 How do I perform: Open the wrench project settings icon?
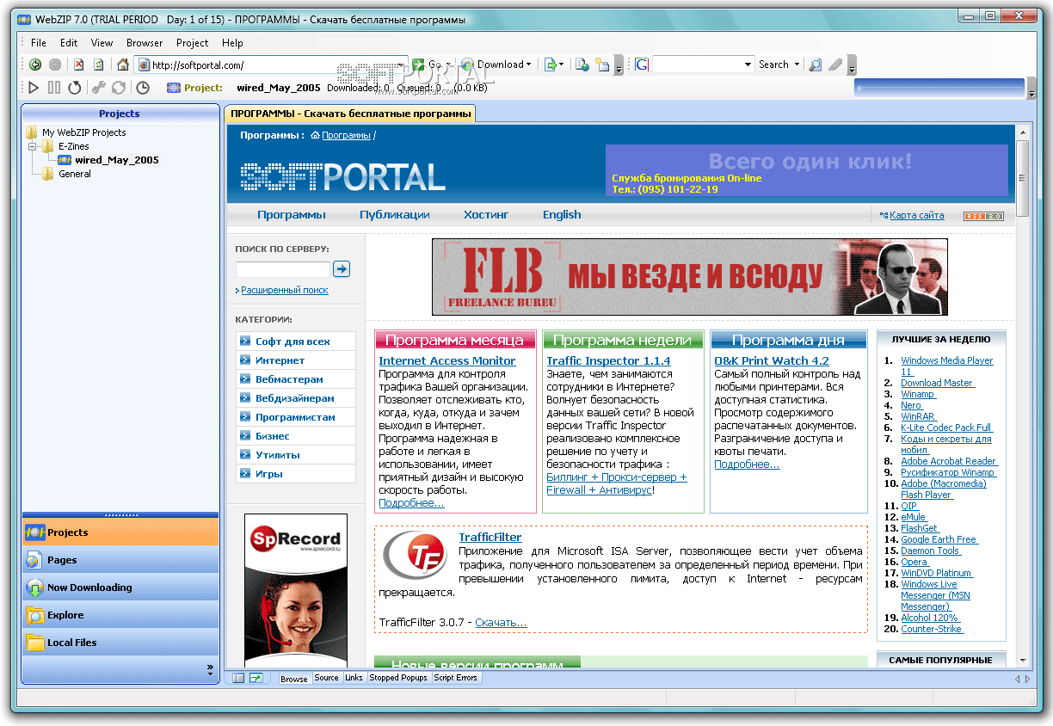click(x=98, y=87)
